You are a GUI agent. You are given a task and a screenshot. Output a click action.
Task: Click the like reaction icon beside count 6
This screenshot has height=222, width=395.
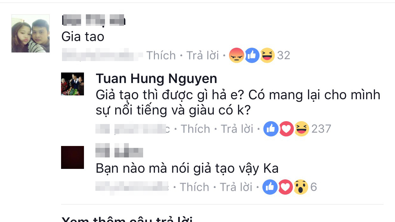270,187
